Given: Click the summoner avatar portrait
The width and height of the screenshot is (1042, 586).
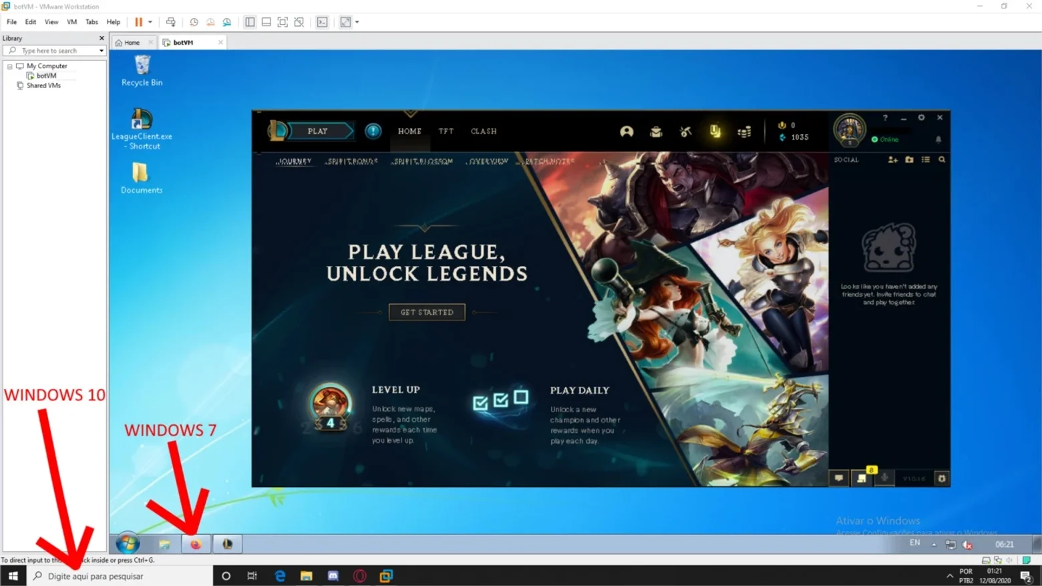Looking at the screenshot, I should 849,129.
